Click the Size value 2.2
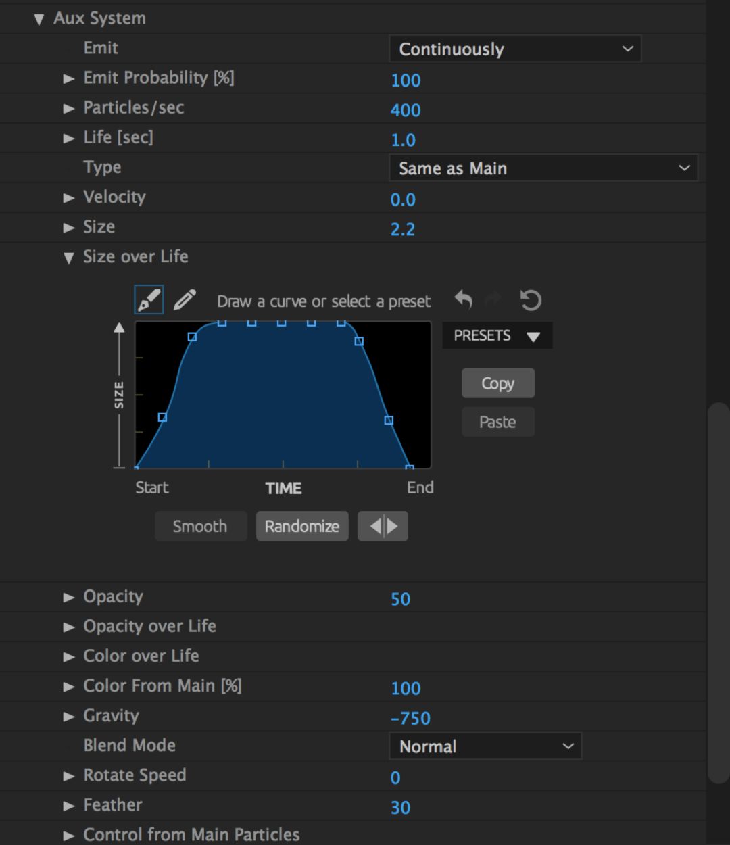This screenshot has width=730, height=845. (x=403, y=229)
